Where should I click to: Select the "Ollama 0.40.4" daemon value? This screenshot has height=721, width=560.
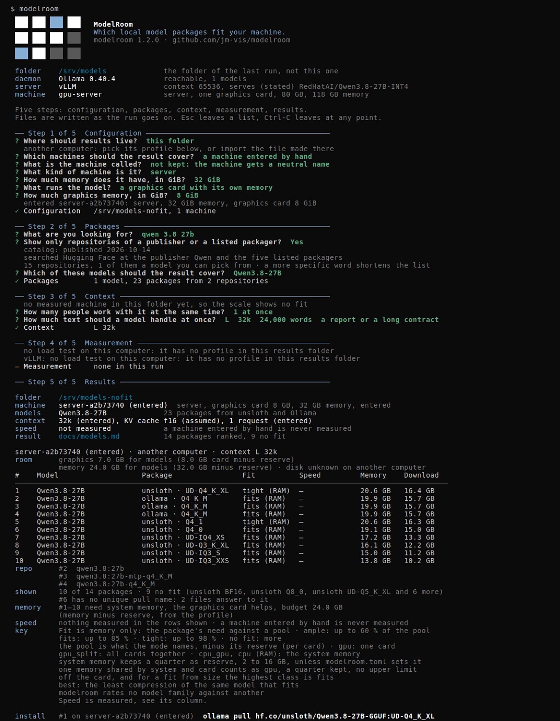tap(87, 79)
